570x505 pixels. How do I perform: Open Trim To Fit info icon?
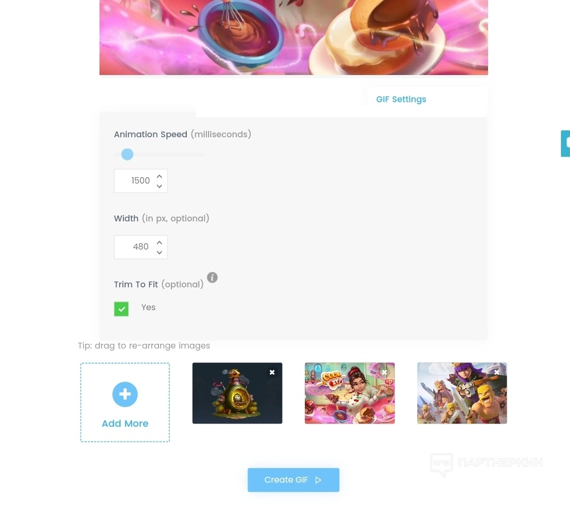pyautogui.click(x=212, y=277)
